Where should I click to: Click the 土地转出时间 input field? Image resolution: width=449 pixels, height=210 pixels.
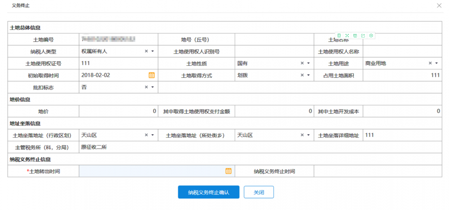tap(152, 171)
